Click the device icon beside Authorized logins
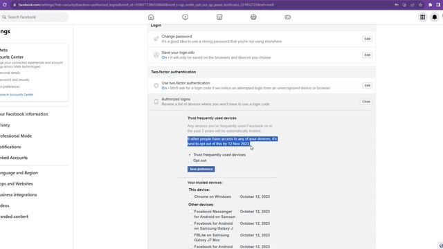The image size is (443, 249). pos(156,102)
